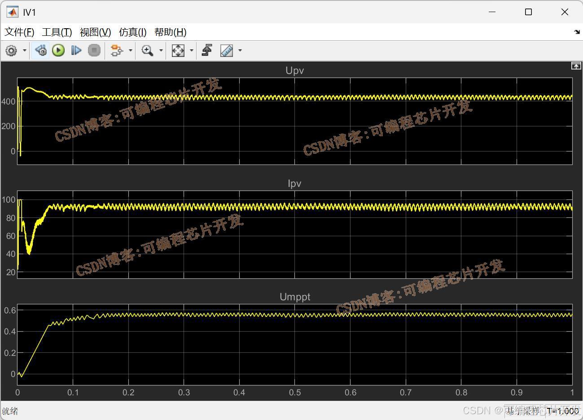Open the 工具(T) menu

pos(57,32)
